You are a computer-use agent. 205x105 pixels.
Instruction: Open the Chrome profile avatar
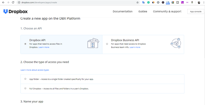click(x=199, y=3)
